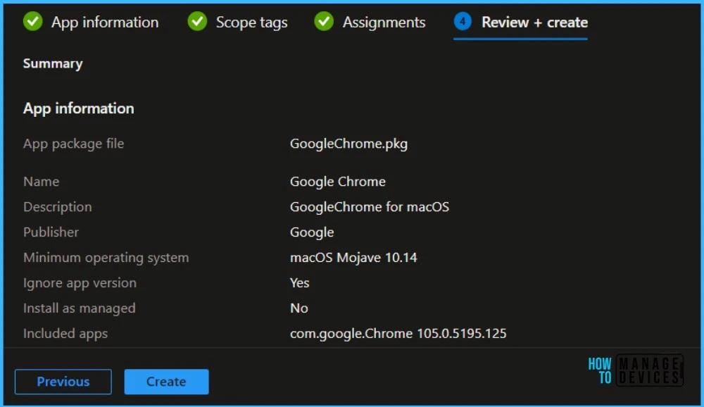Click the green checkmark beside Scope tags
This screenshot has width=704, height=407.
(197, 21)
